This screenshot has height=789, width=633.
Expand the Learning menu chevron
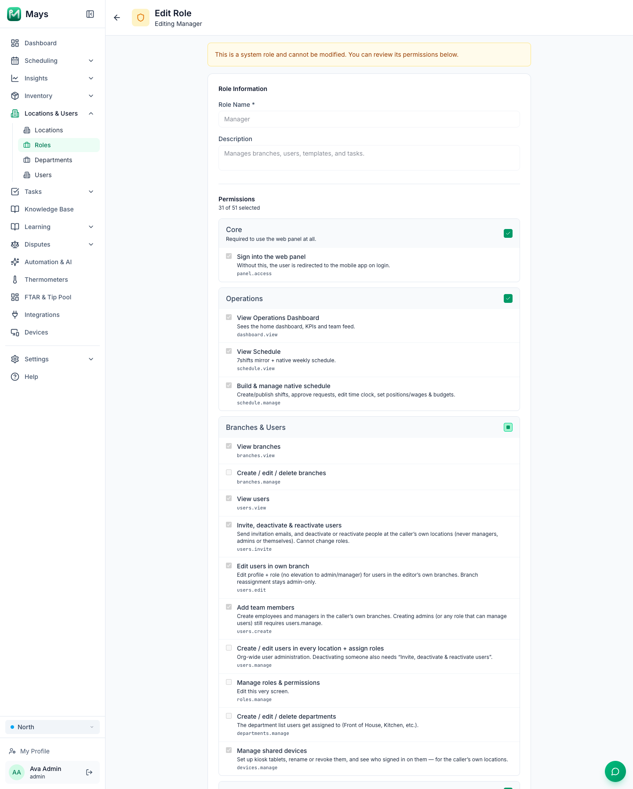click(x=91, y=227)
